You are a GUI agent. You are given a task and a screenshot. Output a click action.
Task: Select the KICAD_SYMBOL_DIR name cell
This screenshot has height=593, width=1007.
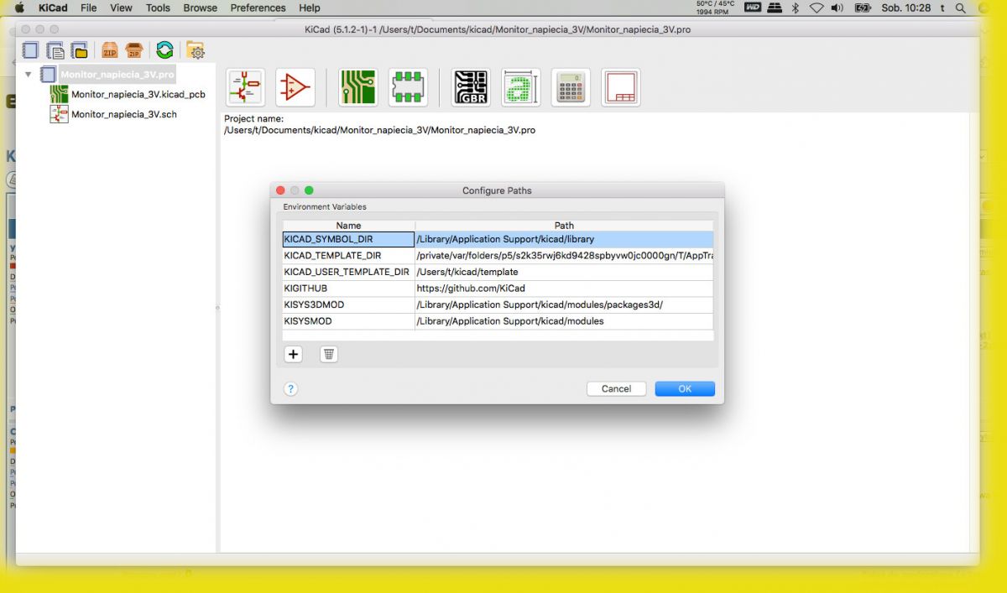pos(348,239)
